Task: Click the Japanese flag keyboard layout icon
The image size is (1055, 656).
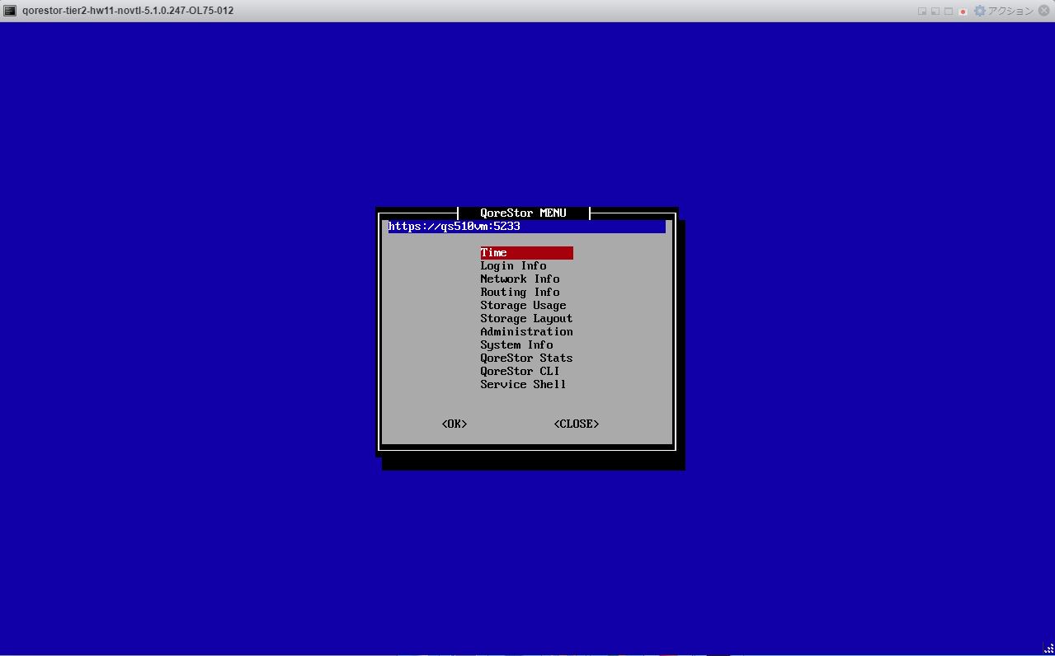Action: pos(962,12)
